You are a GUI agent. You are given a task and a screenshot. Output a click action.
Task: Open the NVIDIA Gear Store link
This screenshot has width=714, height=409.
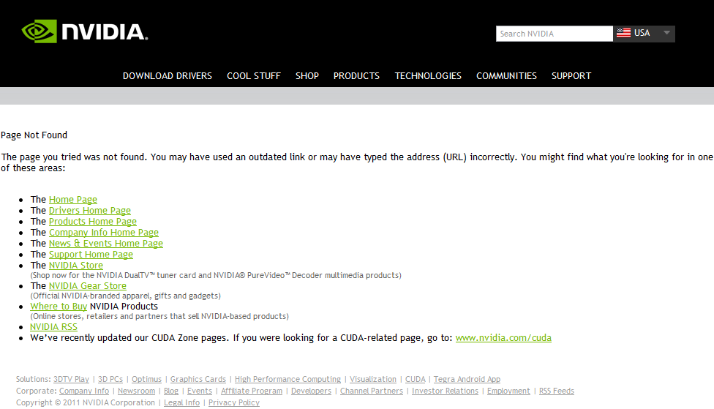point(88,285)
